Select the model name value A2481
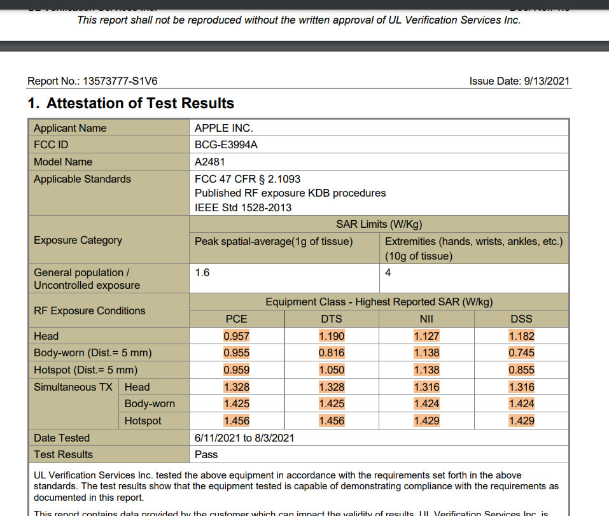Viewport: 609px width, 516px height. (210, 162)
